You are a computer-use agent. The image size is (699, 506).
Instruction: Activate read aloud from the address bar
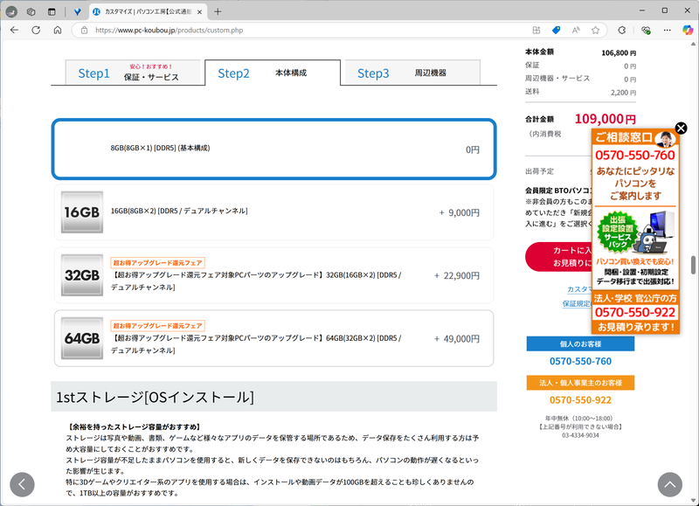(x=576, y=30)
